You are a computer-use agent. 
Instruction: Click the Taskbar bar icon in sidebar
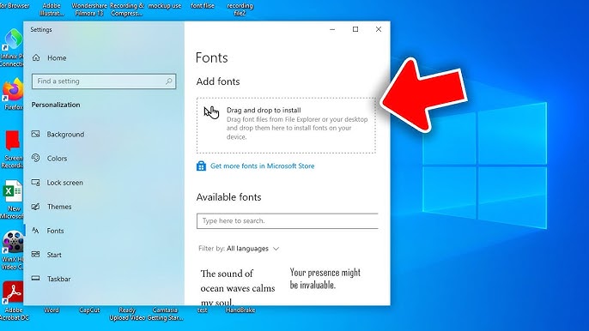click(x=36, y=279)
